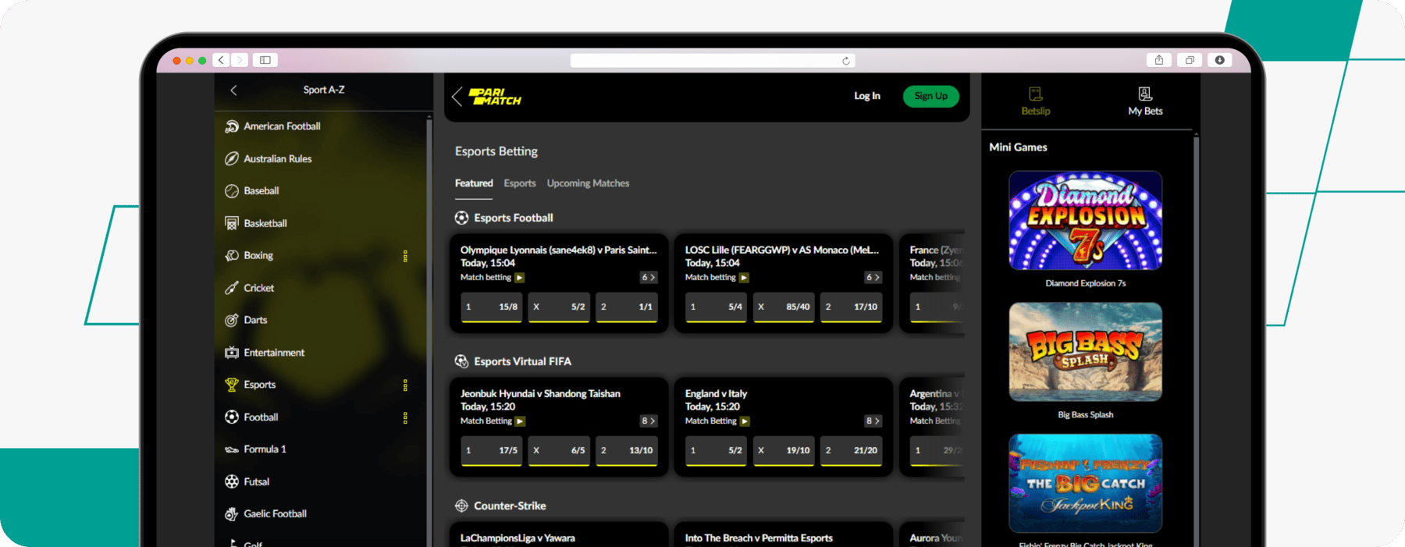Go back using arrow beside Parimatch logo

point(457,97)
